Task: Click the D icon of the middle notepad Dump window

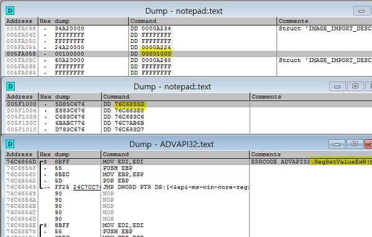Action: (11, 86)
